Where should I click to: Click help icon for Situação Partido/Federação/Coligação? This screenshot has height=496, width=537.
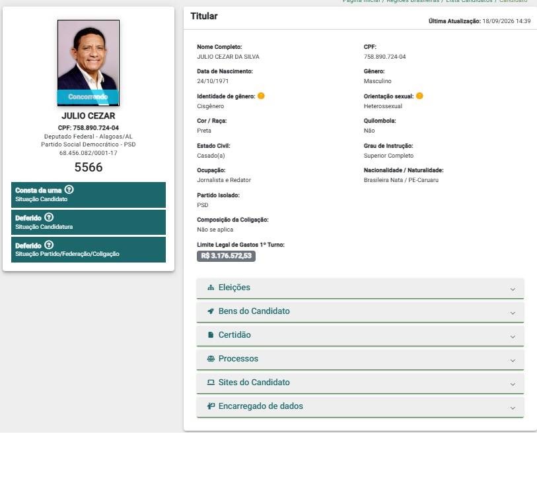pyautogui.click(x=49, y=245)
